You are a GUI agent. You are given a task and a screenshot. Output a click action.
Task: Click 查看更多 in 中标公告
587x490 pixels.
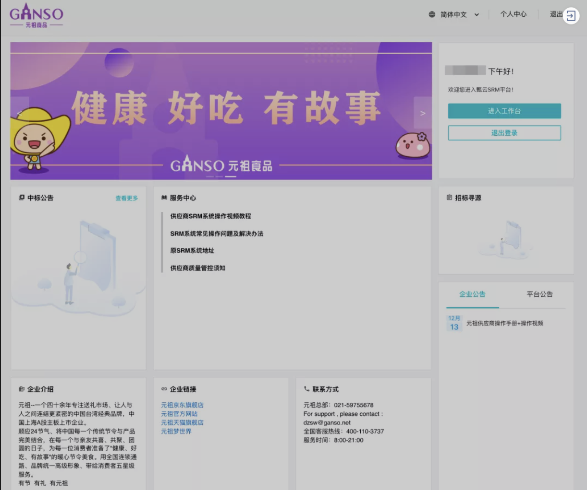pos(126,198)
